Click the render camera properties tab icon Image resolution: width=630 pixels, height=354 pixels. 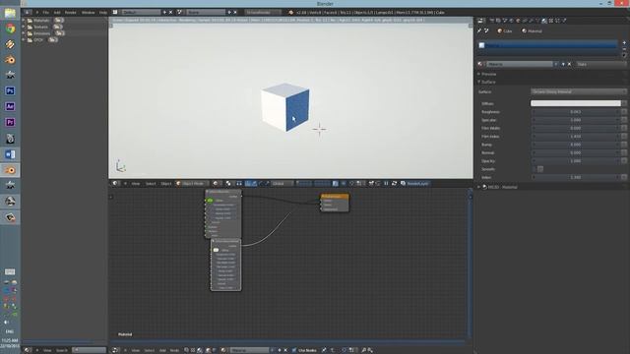pos(492,21)
